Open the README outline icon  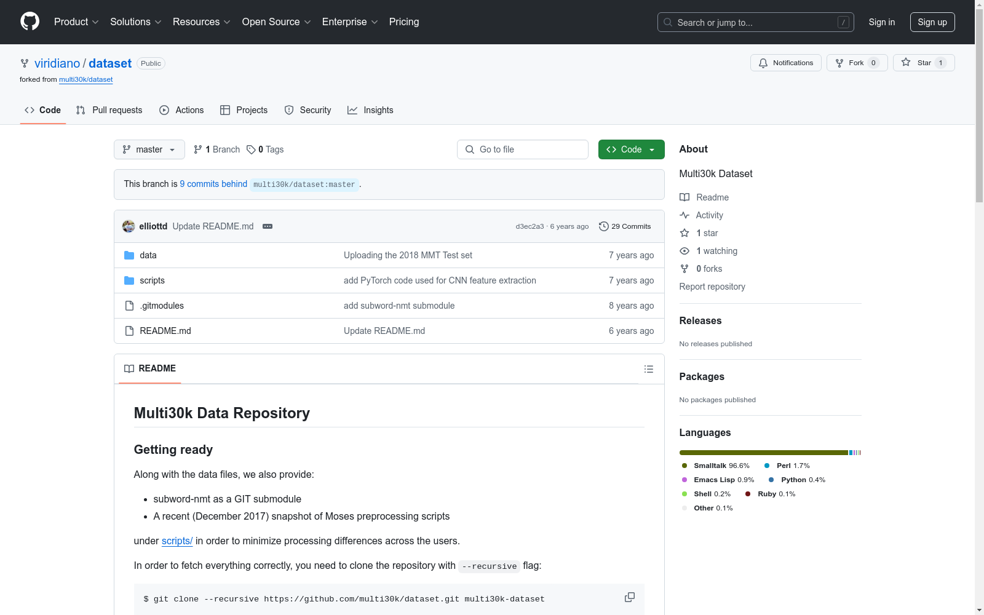pos(648,369)
